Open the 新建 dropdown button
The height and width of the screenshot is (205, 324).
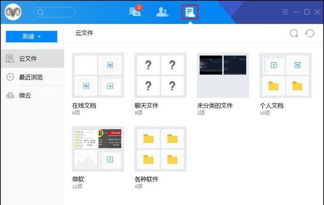click(x=32, y=36)
